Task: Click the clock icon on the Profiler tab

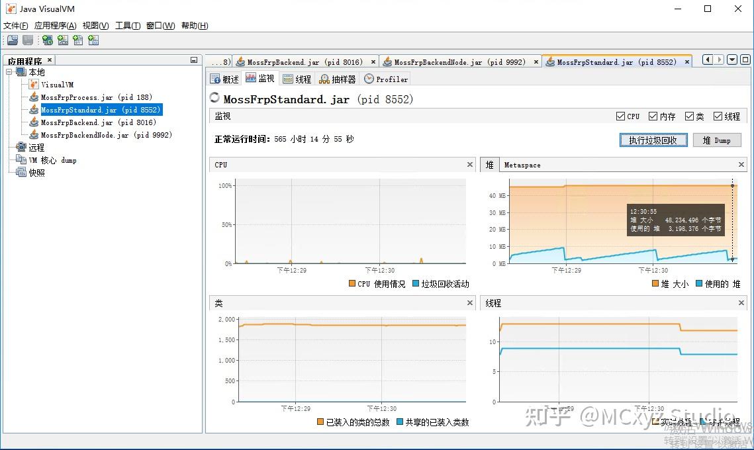Action: click(369, 78)
